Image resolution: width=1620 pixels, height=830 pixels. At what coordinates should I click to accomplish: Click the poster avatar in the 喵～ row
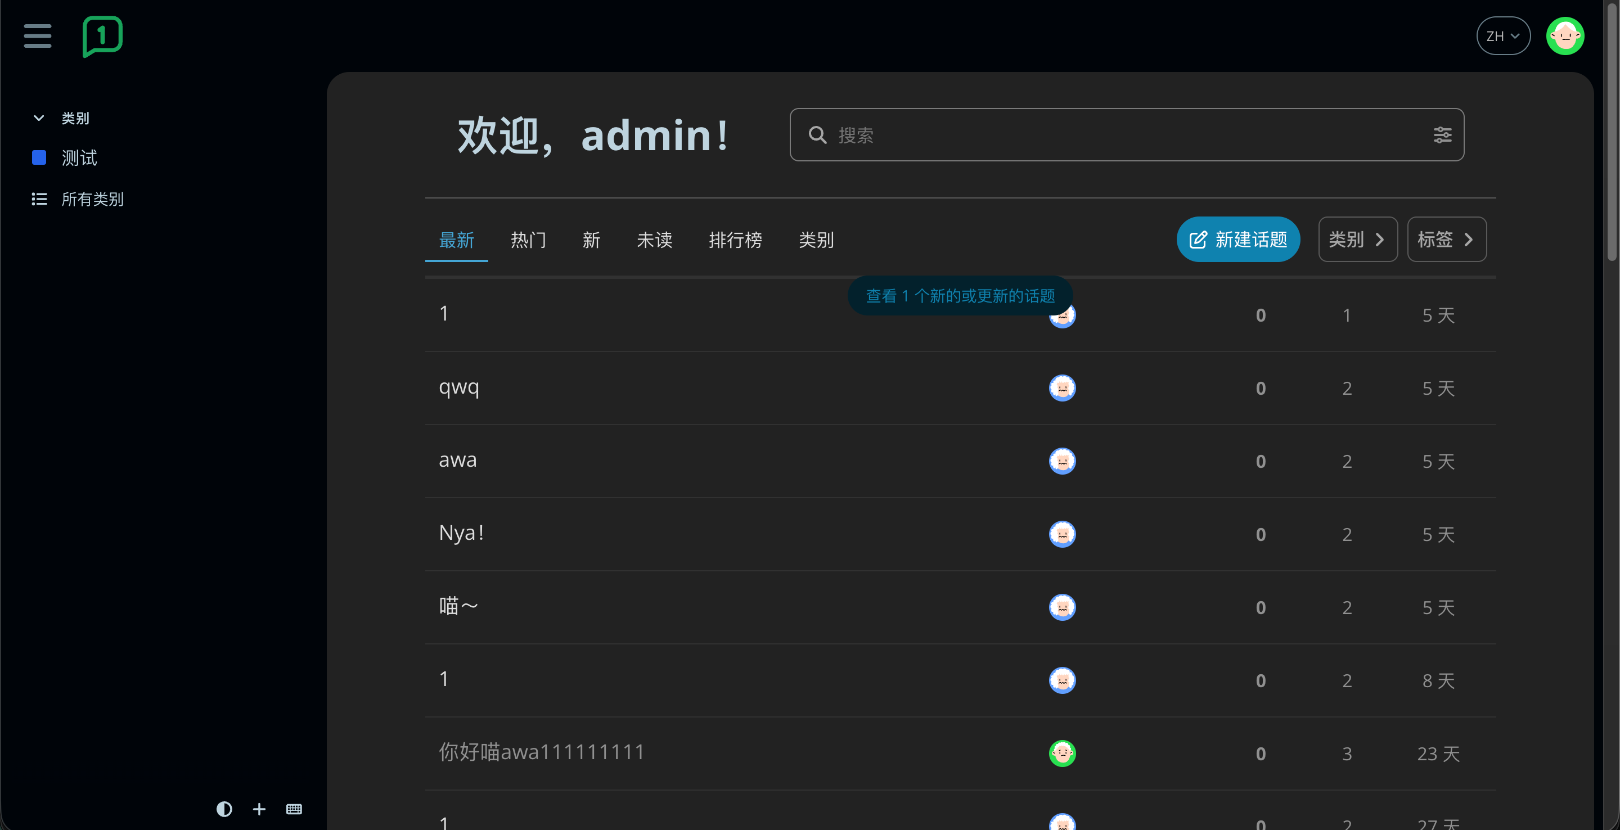[1062, 607]
